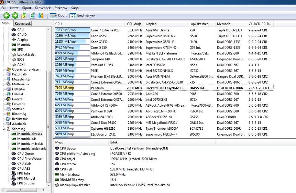Select the SPD tree icon
Screen dimensions: 296x193
click(14, 50)
